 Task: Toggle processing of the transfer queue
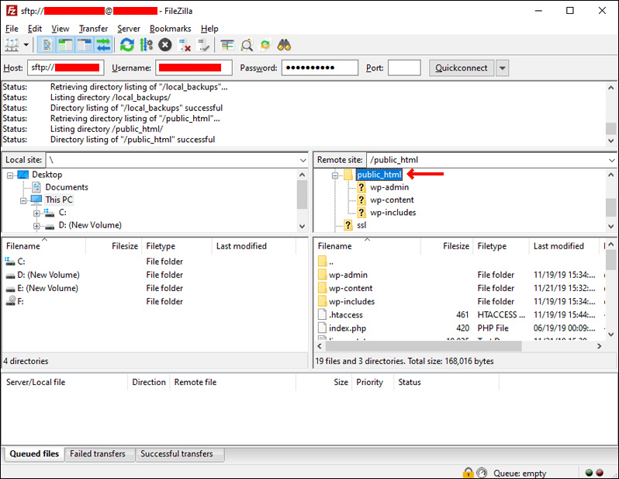tap(146, 45)
